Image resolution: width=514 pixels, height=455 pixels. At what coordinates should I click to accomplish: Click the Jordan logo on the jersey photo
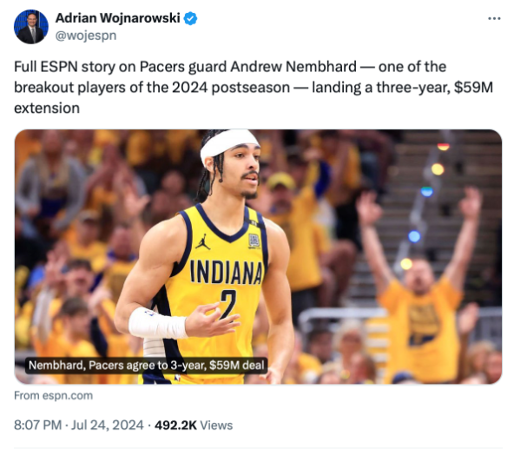point(203,242)
